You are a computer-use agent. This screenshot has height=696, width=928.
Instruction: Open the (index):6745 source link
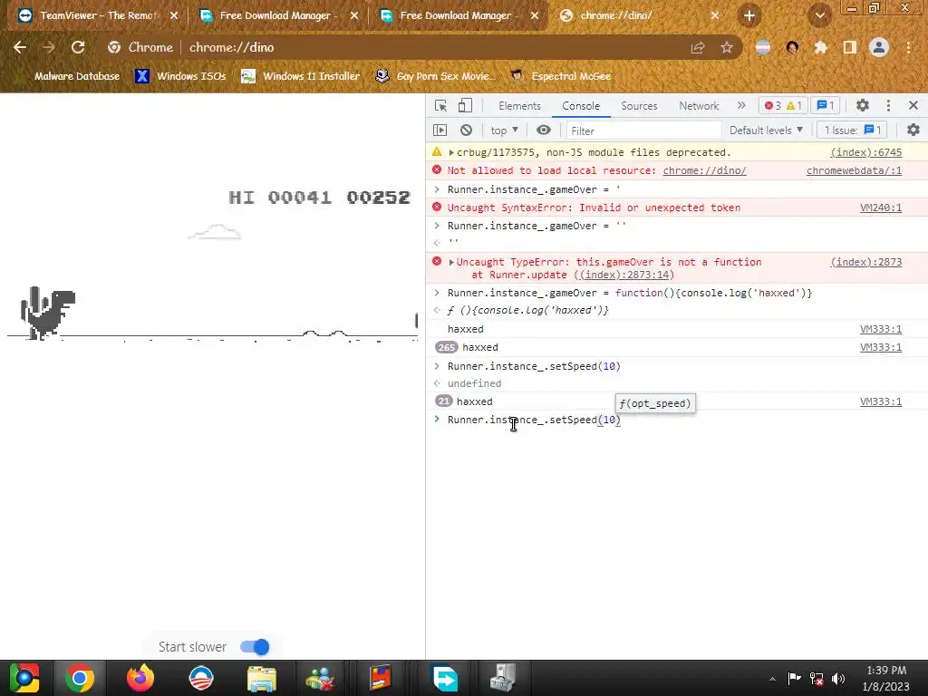tap(865, 152)
